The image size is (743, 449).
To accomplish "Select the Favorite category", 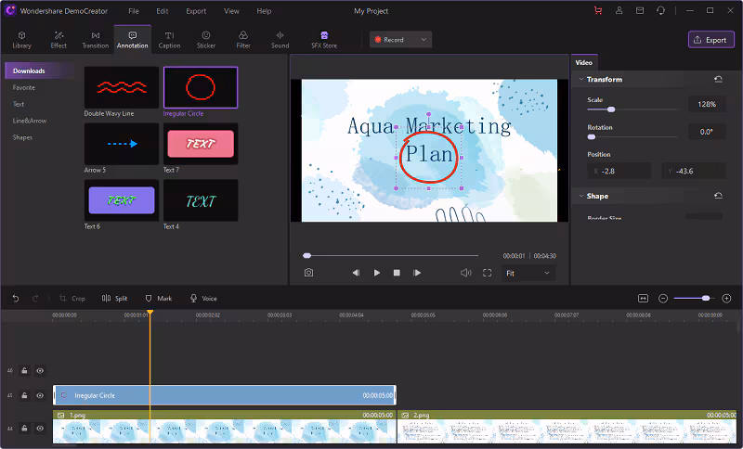I will coord(24,87).
